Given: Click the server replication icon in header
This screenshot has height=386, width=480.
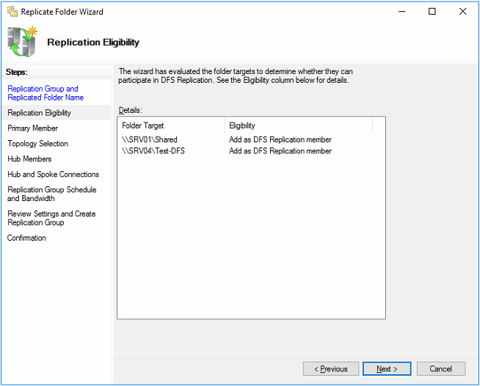Looking at the screenshot, I should (x=22, y=42).
